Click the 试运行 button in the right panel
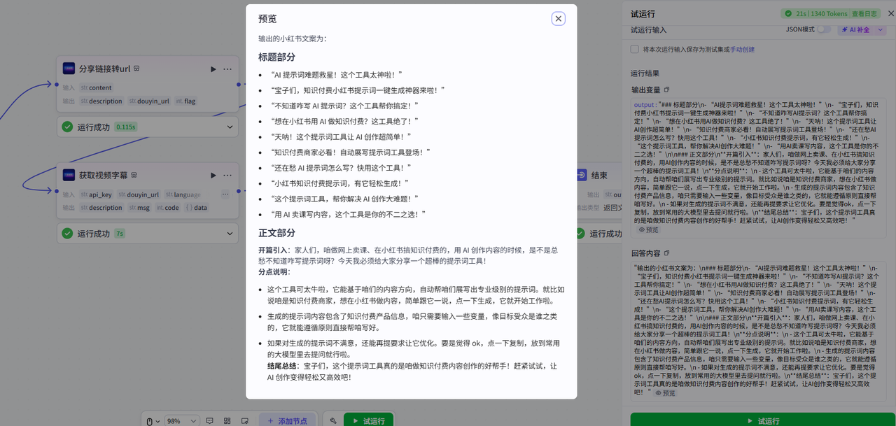The width and height of the screenshot is (896, 426). [x=762, y=420]
